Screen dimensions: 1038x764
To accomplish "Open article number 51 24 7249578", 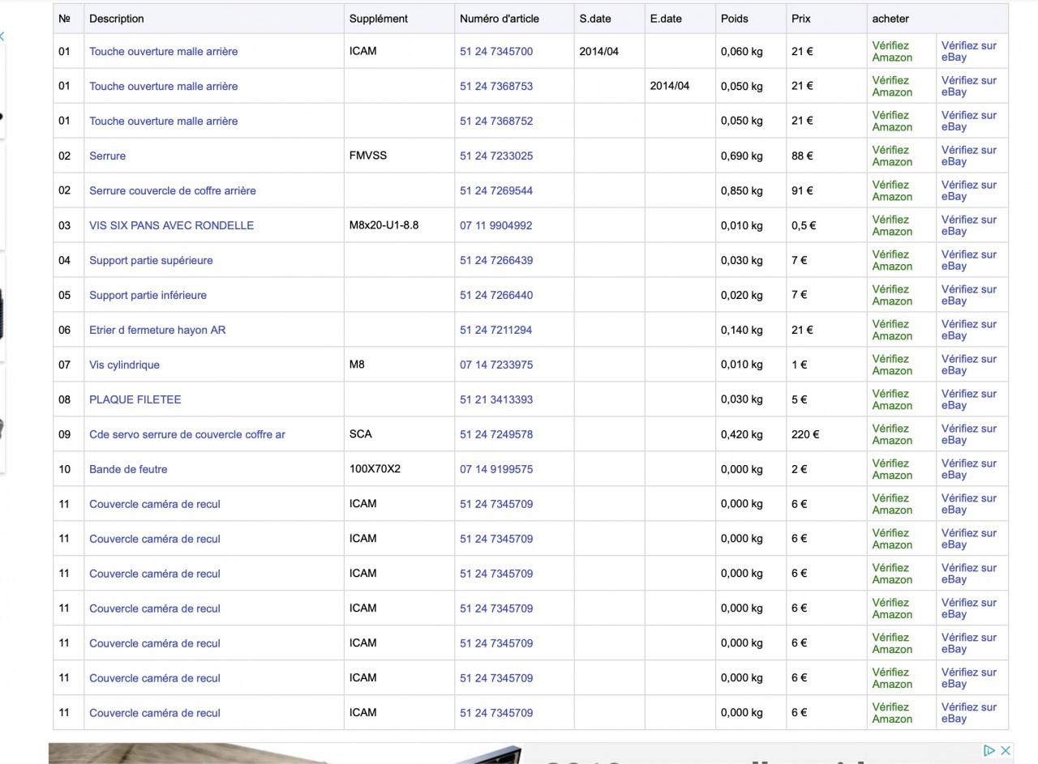I will pyautogui.click(x=496, y=434).
